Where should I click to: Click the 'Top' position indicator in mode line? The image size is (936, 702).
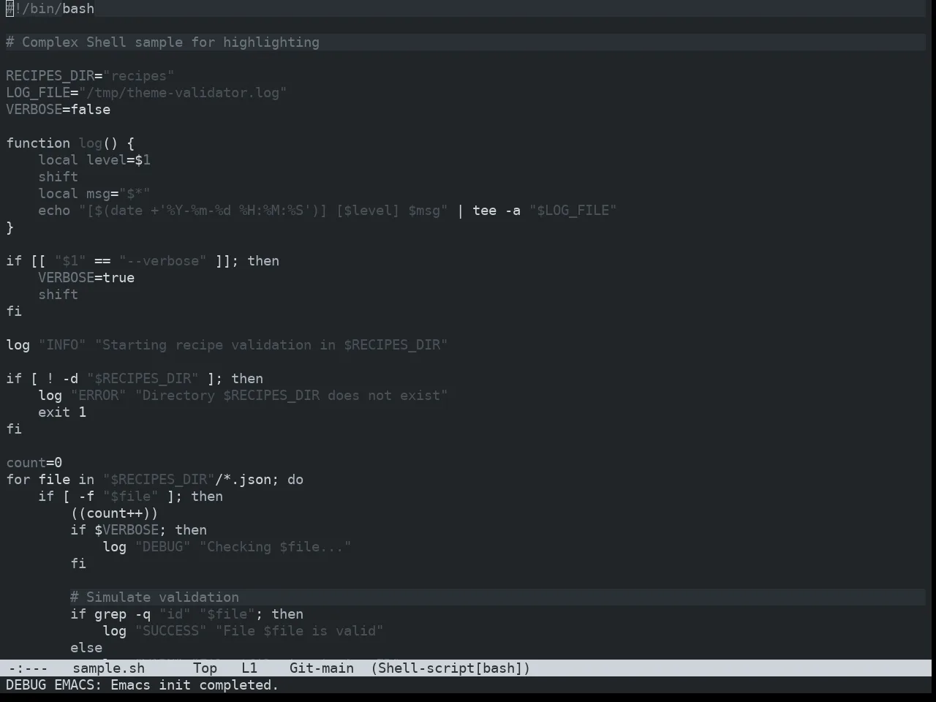click(x=205, y=668)
